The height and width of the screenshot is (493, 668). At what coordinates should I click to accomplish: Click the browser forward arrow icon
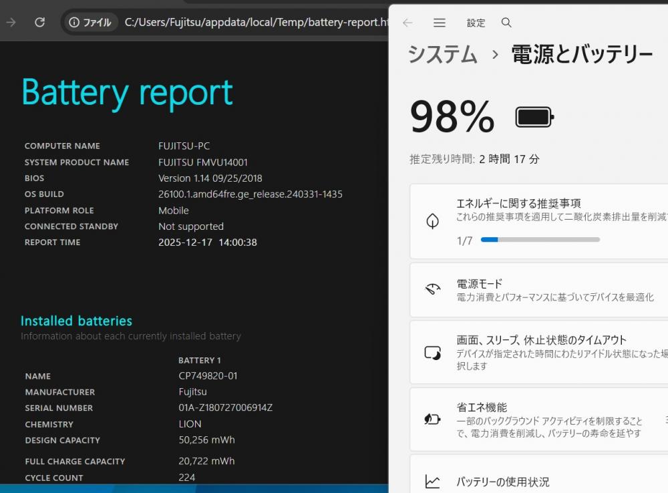point(11,22)
